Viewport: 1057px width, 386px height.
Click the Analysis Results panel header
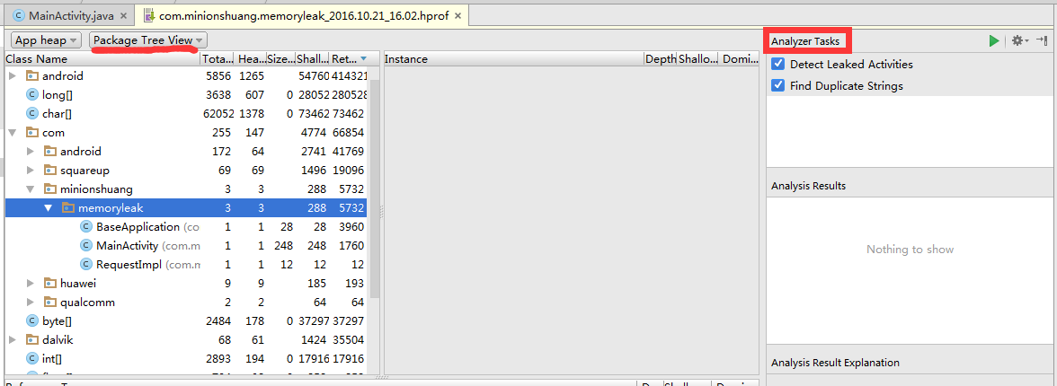coord(808,185)
